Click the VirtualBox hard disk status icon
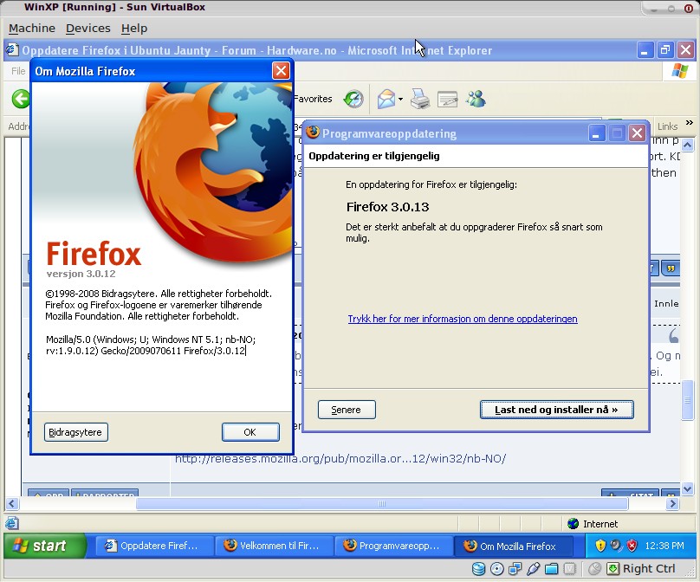This screenshot has width=700, height=582. [478, 569]
